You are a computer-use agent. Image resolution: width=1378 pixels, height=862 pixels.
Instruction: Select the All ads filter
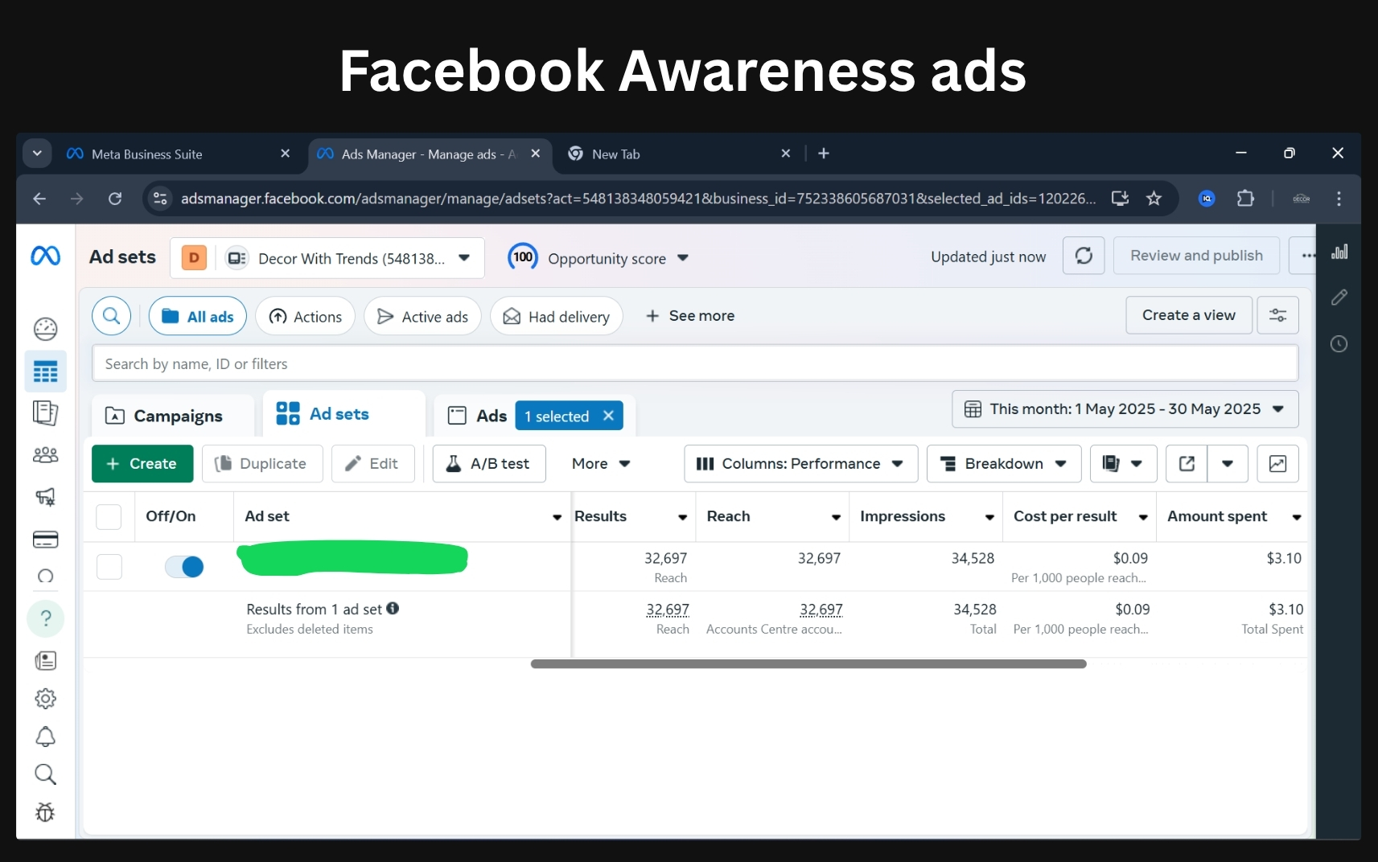tap(198, 316)
